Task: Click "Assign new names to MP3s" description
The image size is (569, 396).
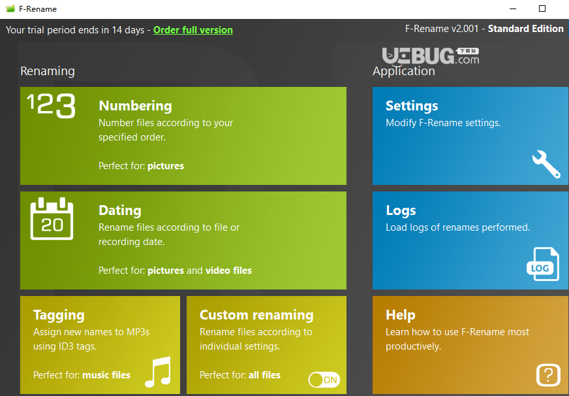Action: pyautogui.click(x=91, y=332)
